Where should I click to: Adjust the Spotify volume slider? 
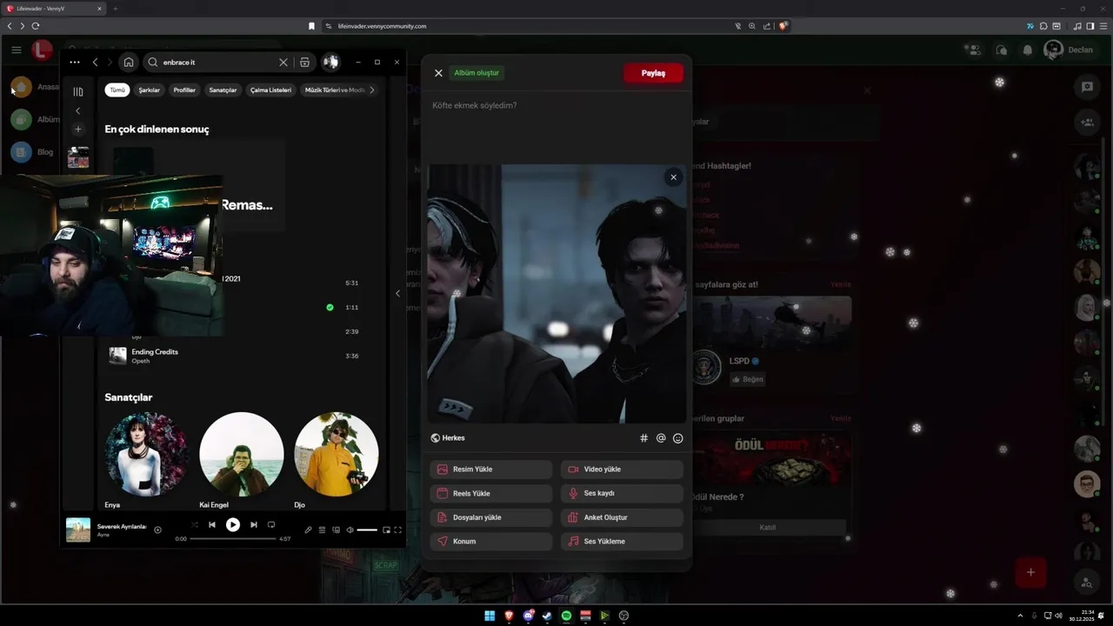click(x=367, y=530)
